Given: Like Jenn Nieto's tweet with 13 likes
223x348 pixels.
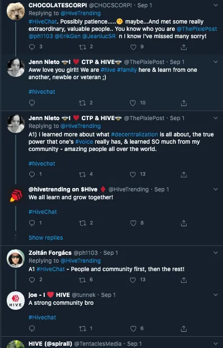Looking at the screenshot, I should click(x=133, y=175).
